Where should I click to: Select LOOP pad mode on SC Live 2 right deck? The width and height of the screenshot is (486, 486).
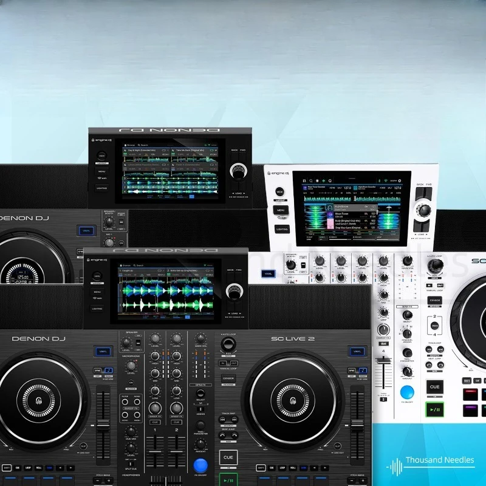click(x=282, y=468)
